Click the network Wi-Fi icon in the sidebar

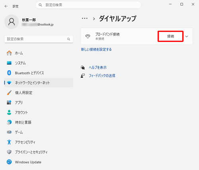(9, 83)
